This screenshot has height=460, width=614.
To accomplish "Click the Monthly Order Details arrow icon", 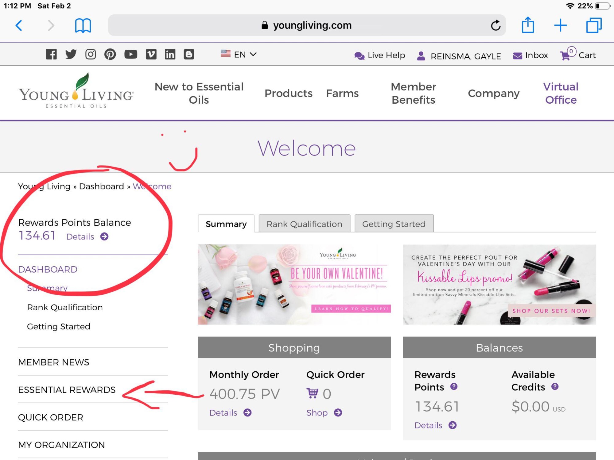I will [247, 412].
